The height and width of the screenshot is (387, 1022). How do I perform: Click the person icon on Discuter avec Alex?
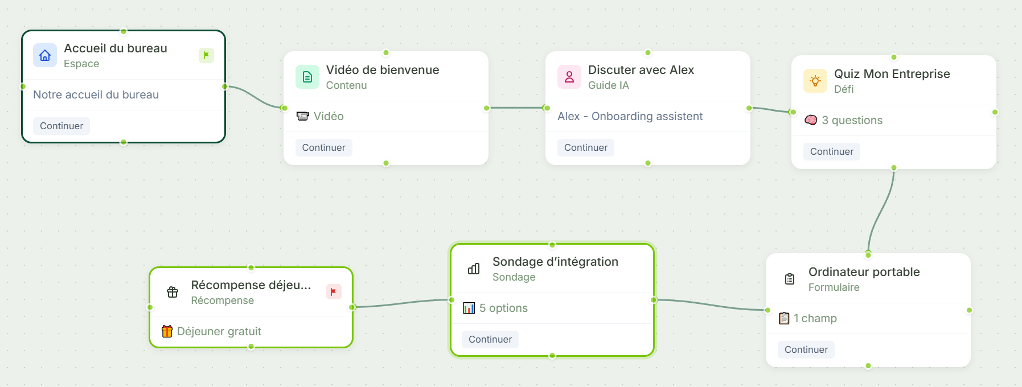(568, 77)
